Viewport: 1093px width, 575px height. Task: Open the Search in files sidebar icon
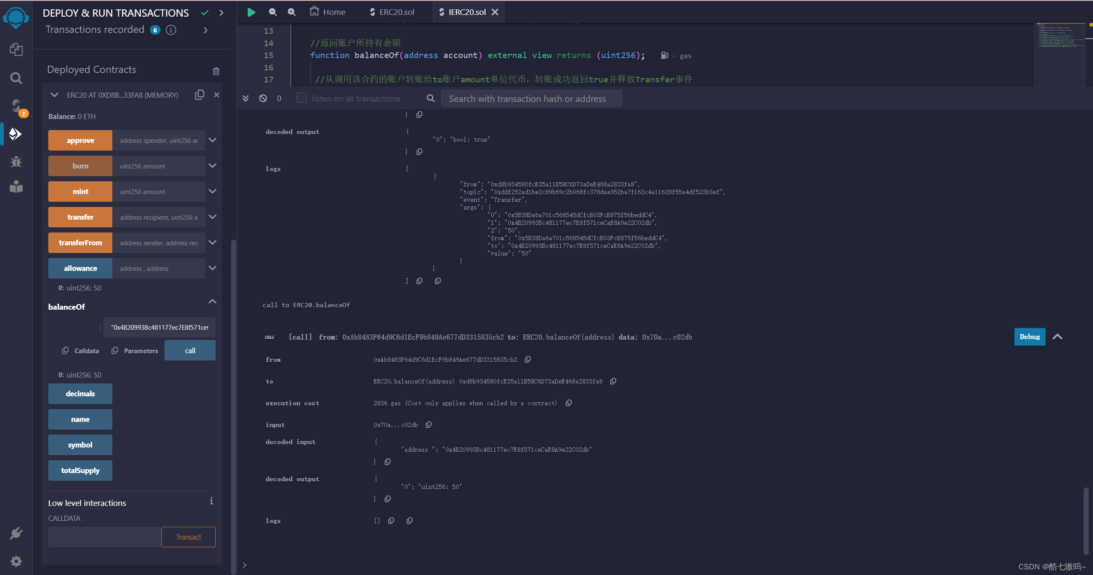pos(16,78)
